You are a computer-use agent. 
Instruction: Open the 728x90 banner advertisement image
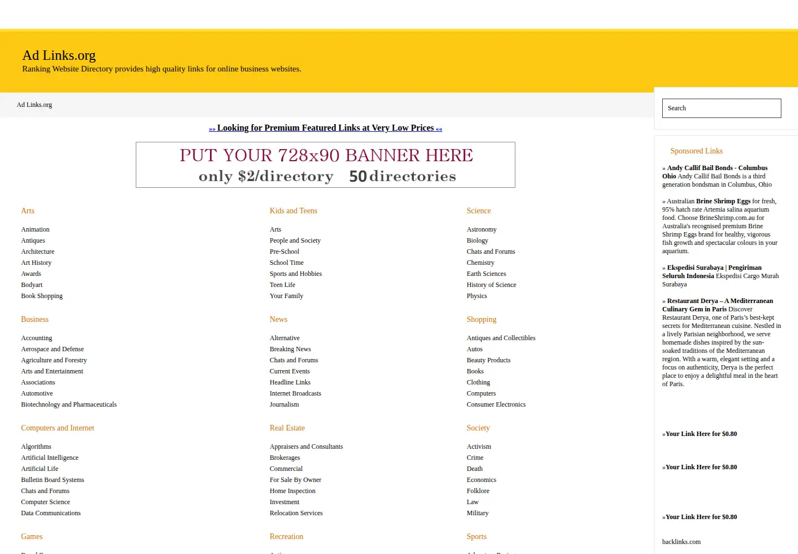coord(325,165)
